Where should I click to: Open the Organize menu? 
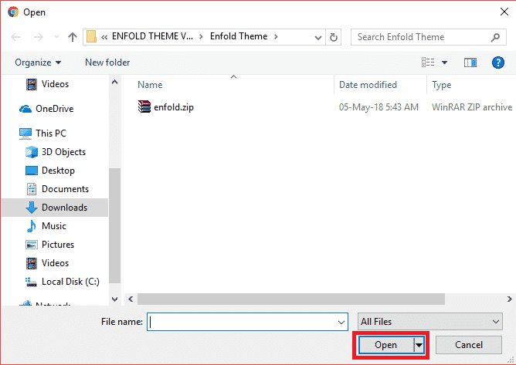tap(38, 63)
